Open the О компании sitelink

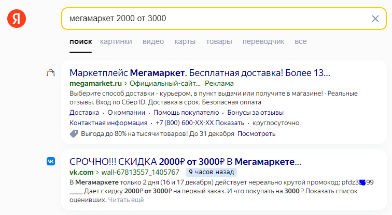click(126, 113)
